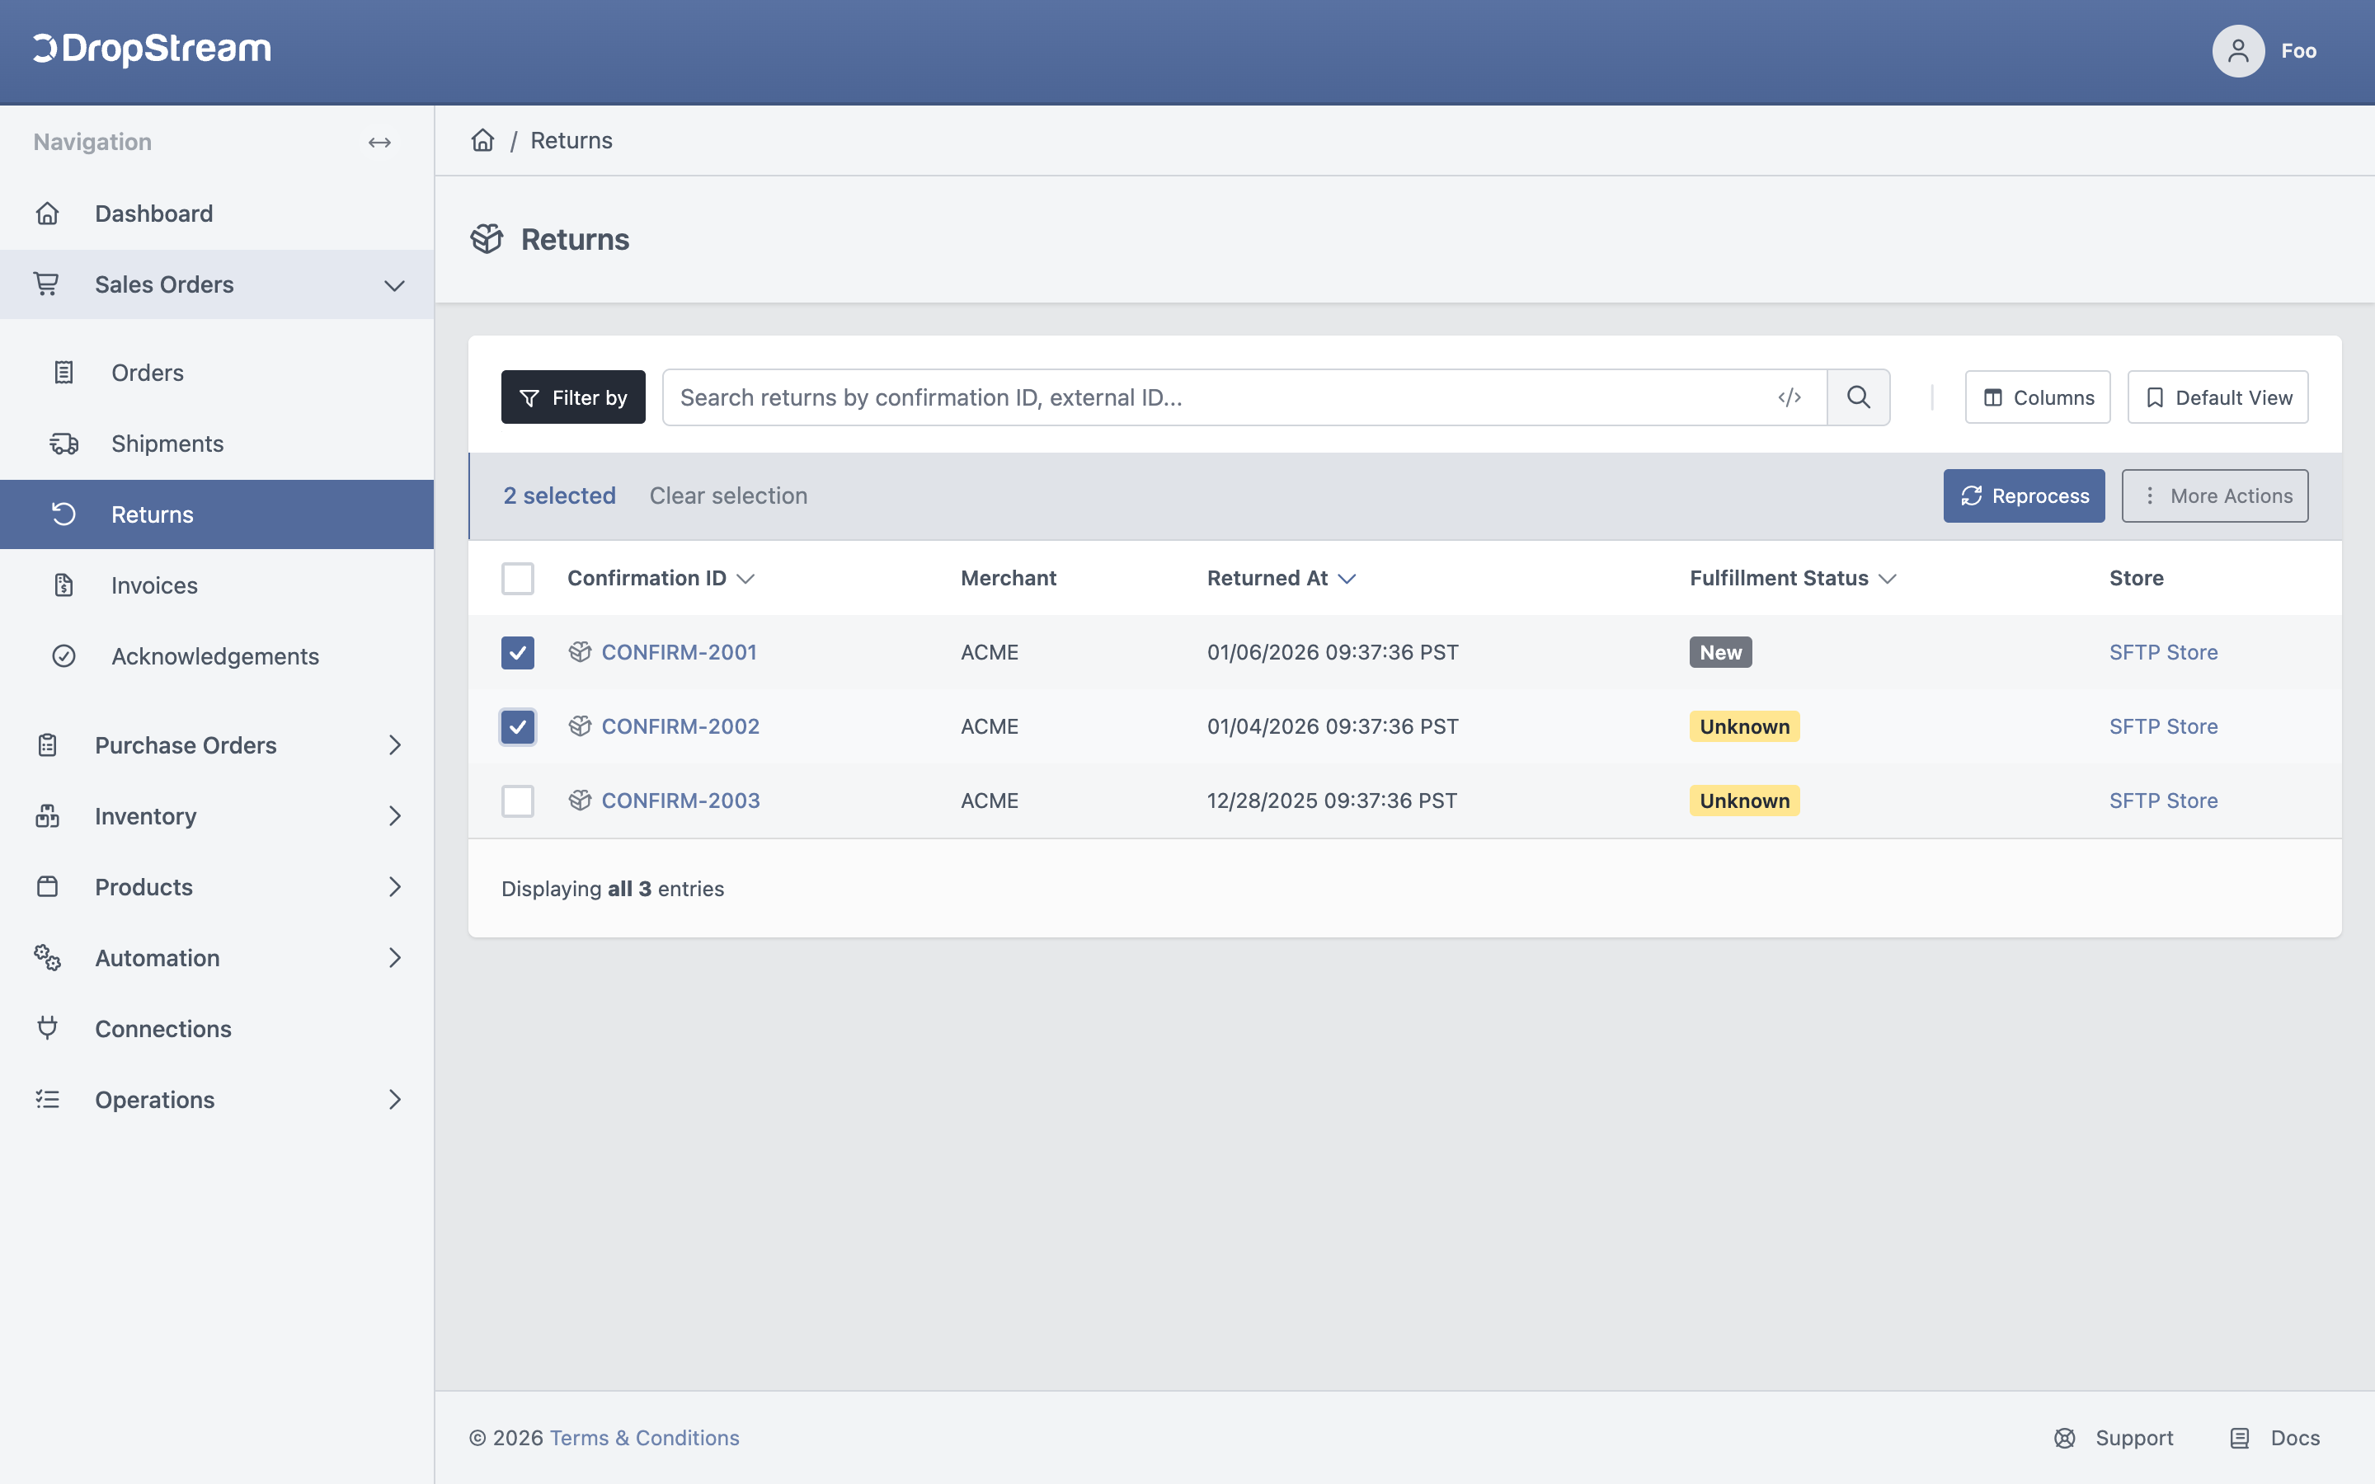Click the Products package icon
The image size is (2375, 1484).
(x=47, y=887)
